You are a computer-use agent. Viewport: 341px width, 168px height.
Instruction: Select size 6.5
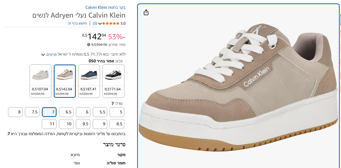[x=66, y=112]
